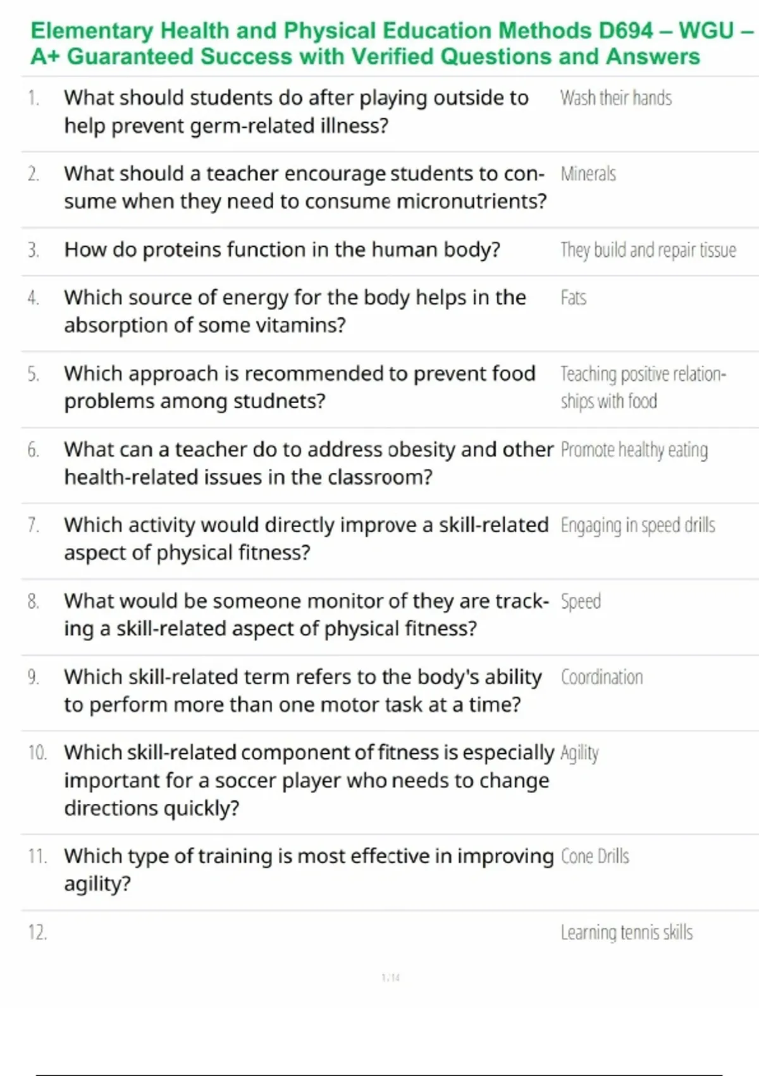Click the question about preventing food problems
The height and width of the screenshot is (1076, 759).
pos(299,387)
